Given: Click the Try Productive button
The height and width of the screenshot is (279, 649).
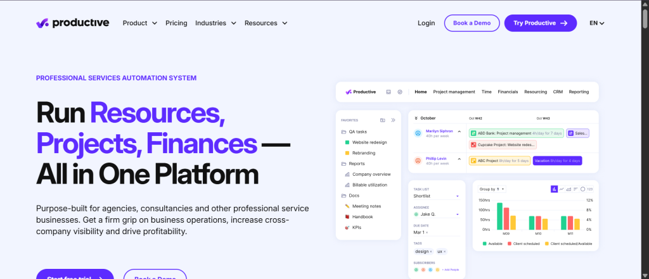Looking at the screenshot, I should click(x=540, y=23).
